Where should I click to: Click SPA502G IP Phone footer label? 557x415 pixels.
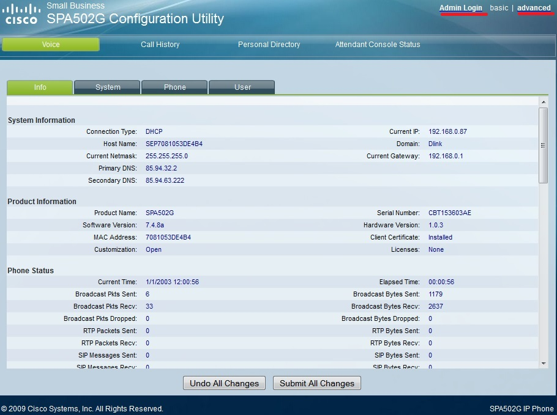521,409
